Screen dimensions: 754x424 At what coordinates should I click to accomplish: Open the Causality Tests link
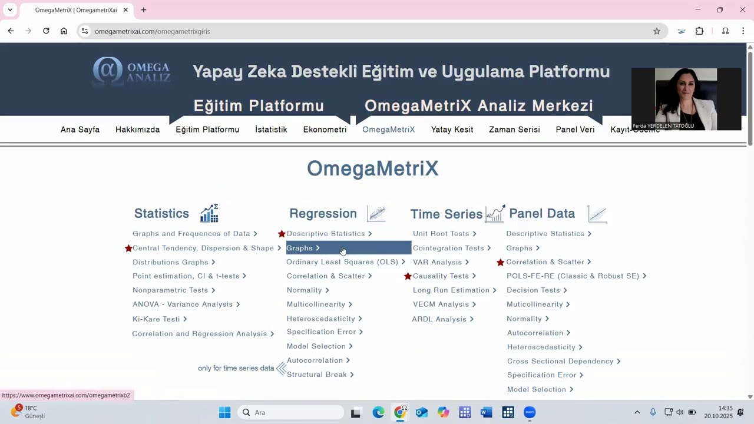(444, 276)
